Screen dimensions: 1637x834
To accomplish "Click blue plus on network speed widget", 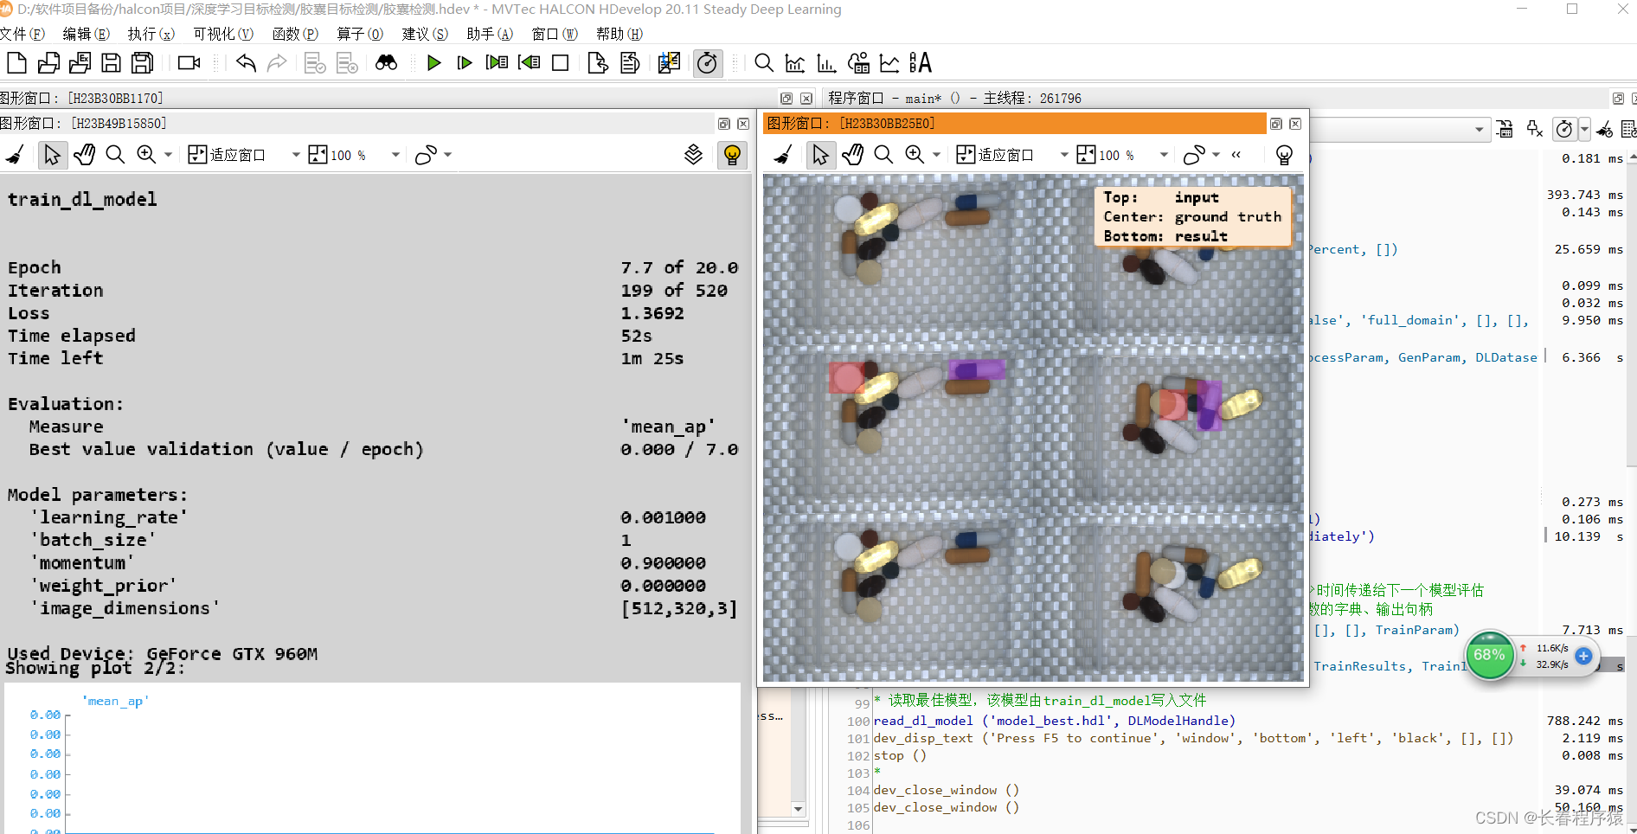I will click(1583, 656).
